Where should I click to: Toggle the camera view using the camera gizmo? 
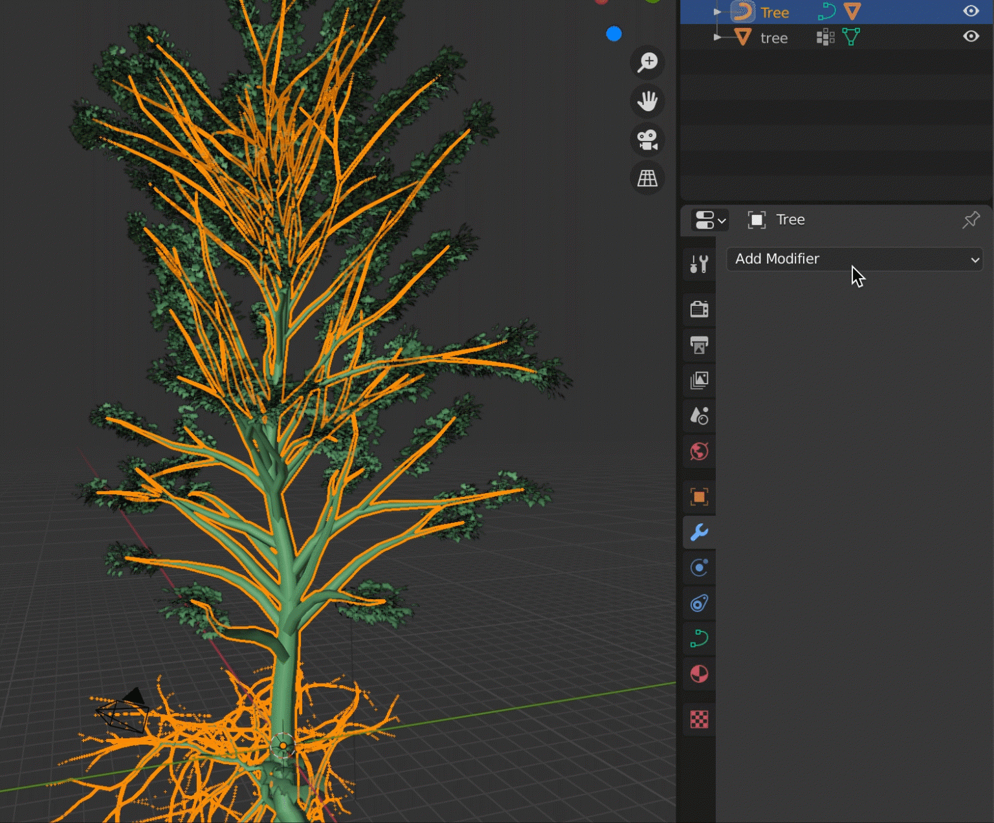point(647,140)
